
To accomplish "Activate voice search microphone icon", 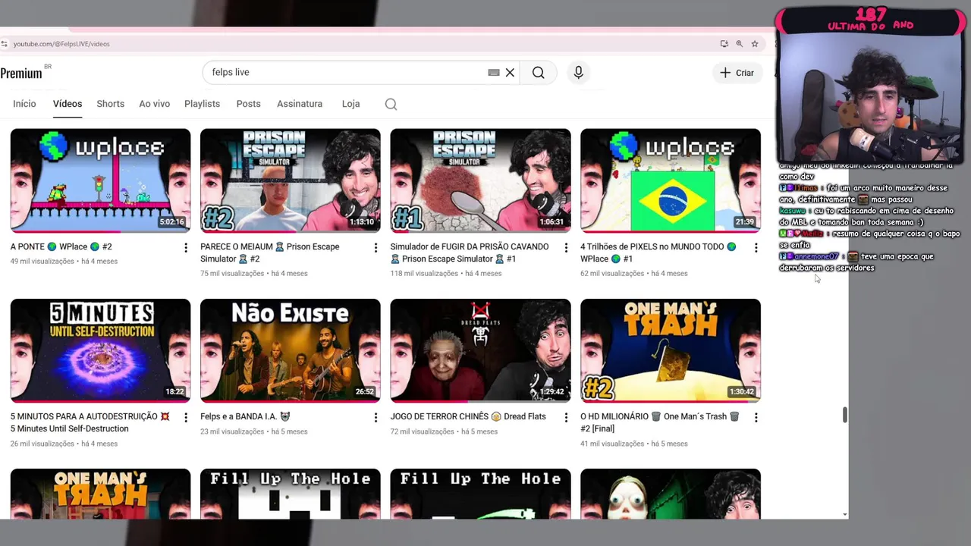I will click(x=578, y=73).
